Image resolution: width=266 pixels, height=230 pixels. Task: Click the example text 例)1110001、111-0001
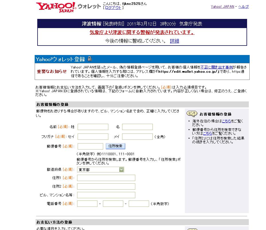point(116,154)
